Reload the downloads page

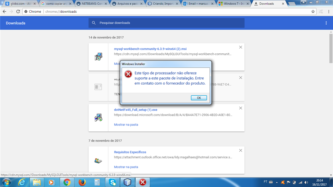coord(18,11)
